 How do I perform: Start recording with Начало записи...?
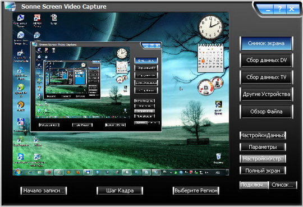44,191
